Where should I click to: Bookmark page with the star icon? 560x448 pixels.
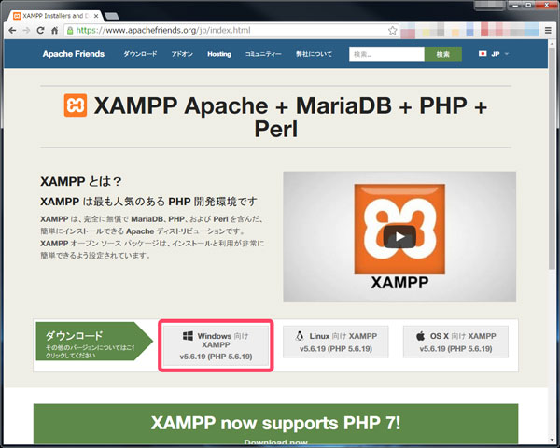[x=393, y=31]
